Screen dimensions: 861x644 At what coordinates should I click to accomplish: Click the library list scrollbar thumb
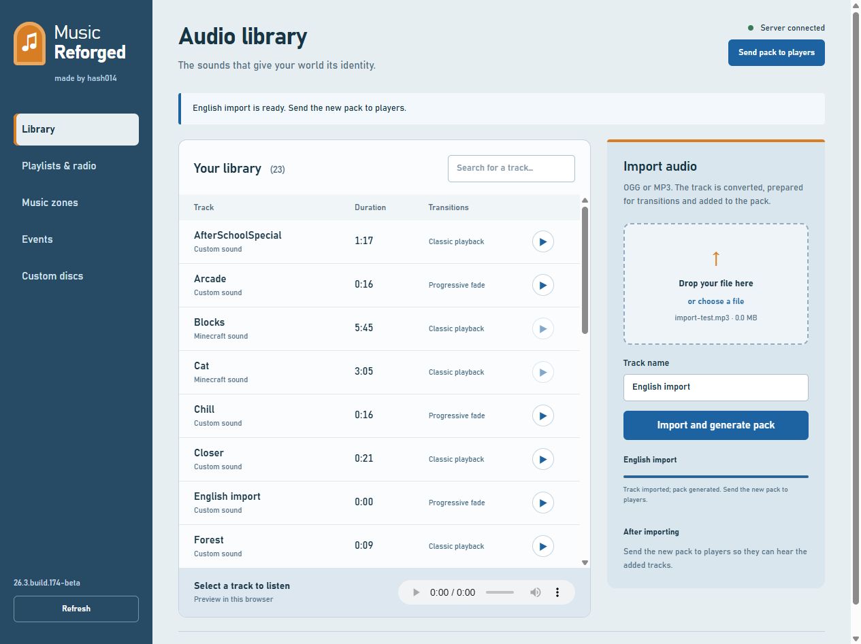click(585, 270)
